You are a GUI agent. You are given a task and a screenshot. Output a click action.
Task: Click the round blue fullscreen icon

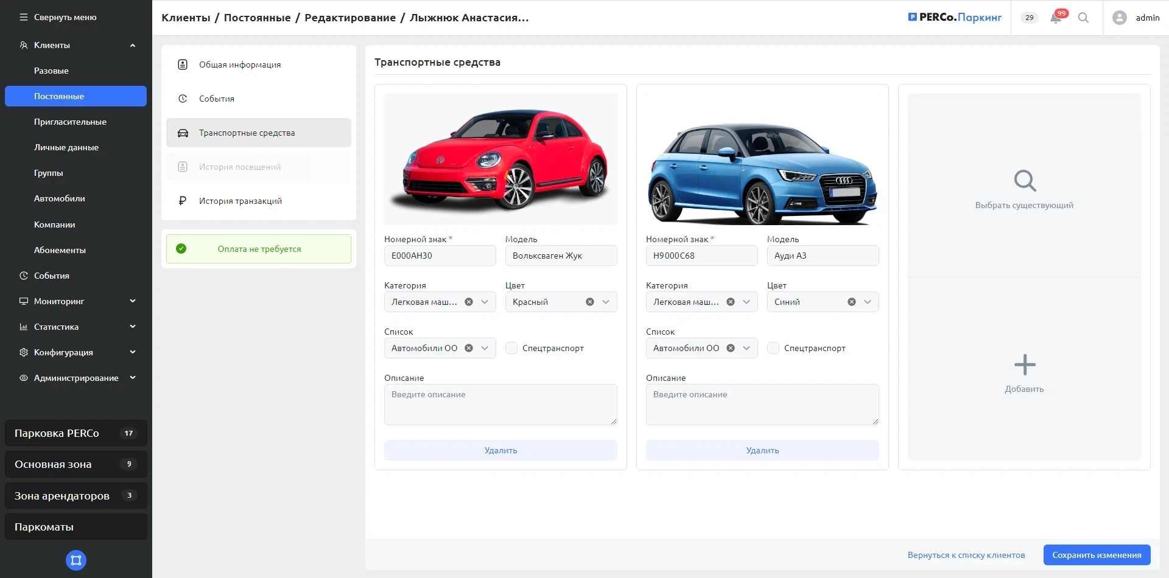click(76, 560)
